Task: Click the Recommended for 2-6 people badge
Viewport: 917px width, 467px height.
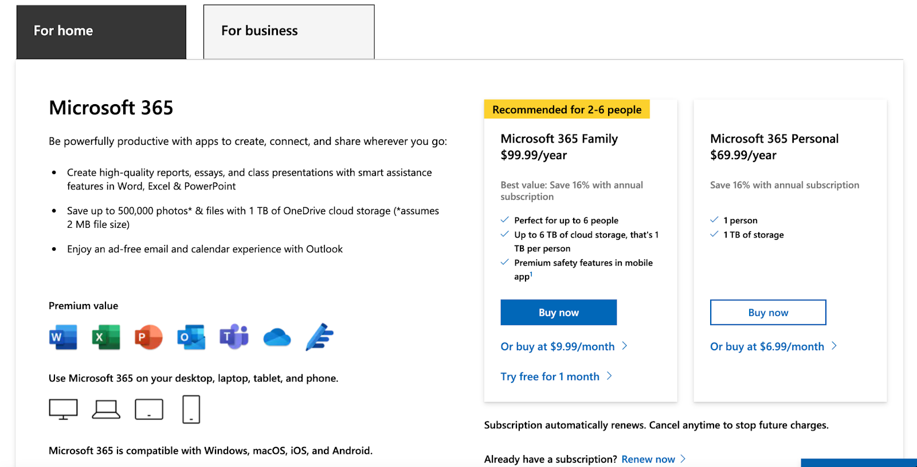Action: click(567, 109)
